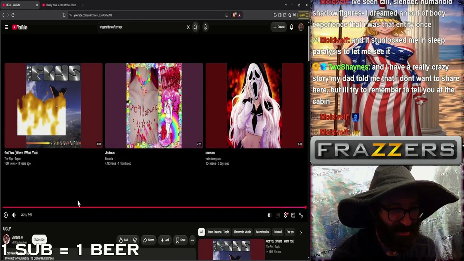Replay the finished video
This screenshot has height=261, width=464.
(6, 215)
